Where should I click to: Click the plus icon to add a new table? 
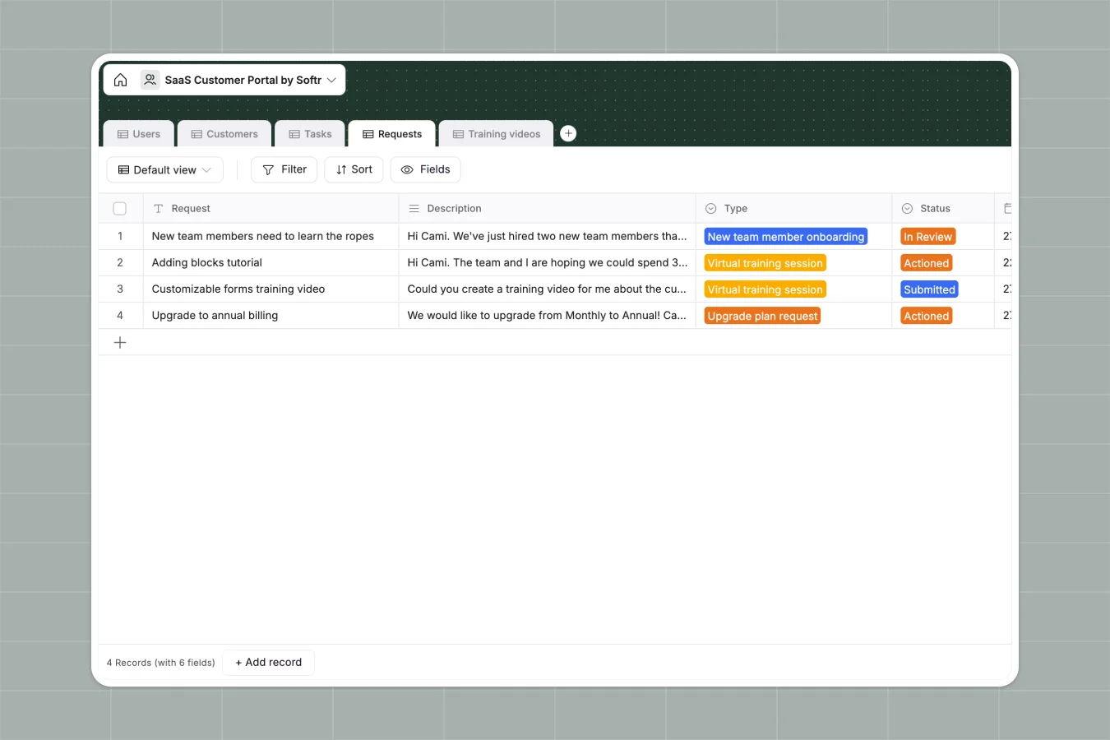[567, 132]
